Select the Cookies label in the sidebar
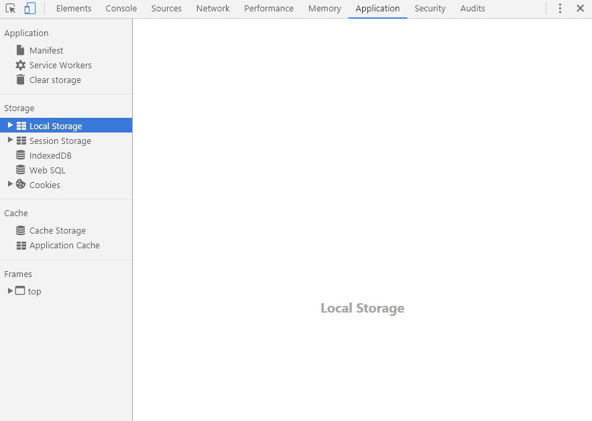 pos(45,185)
